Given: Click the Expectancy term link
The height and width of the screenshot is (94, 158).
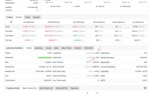Looking at the screenshot, I should point(105,71).
